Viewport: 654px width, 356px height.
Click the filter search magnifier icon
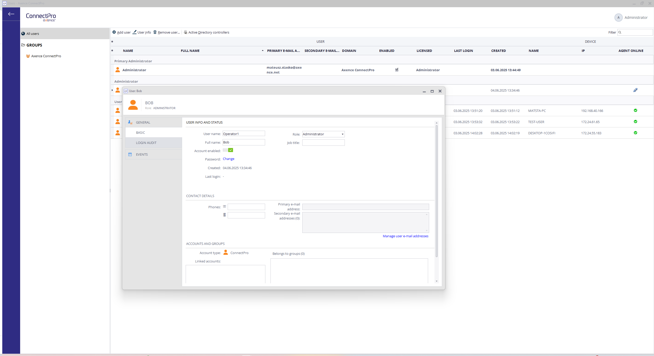point(620,32)
